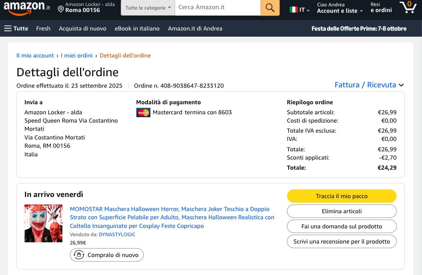Click the Cerca Amazon.it search field
The width and height of the screenshot is (422, 275).
[217, 8]
